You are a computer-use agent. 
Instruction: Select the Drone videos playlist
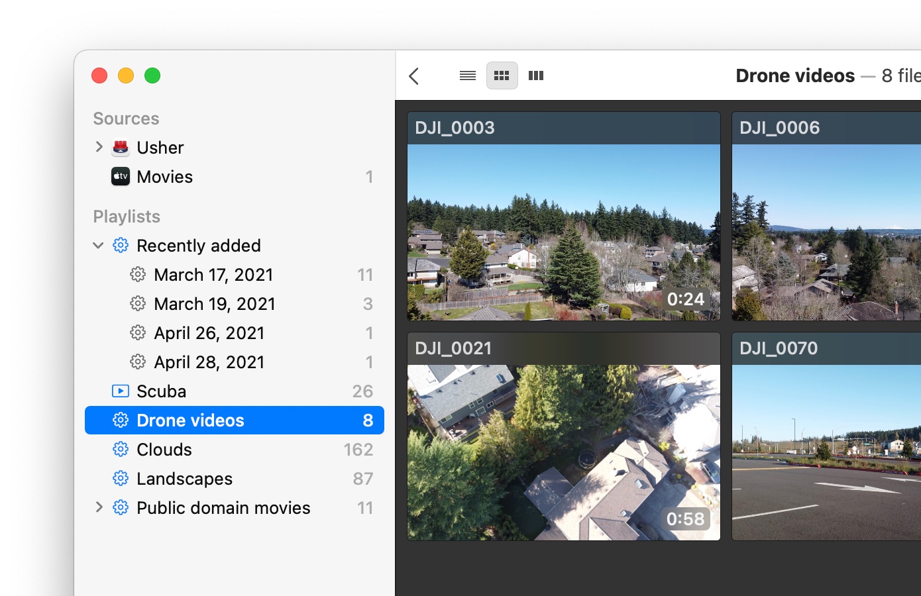(235, 420)
